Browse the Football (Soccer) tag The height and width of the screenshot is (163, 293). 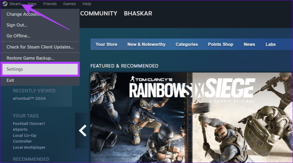pyautogui.click(x=29, y=124)
